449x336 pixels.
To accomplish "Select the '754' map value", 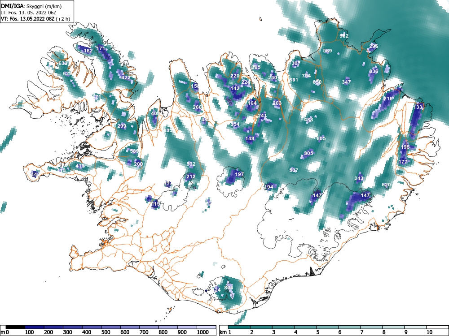I will pyautogui.click(x=306, y=75).
